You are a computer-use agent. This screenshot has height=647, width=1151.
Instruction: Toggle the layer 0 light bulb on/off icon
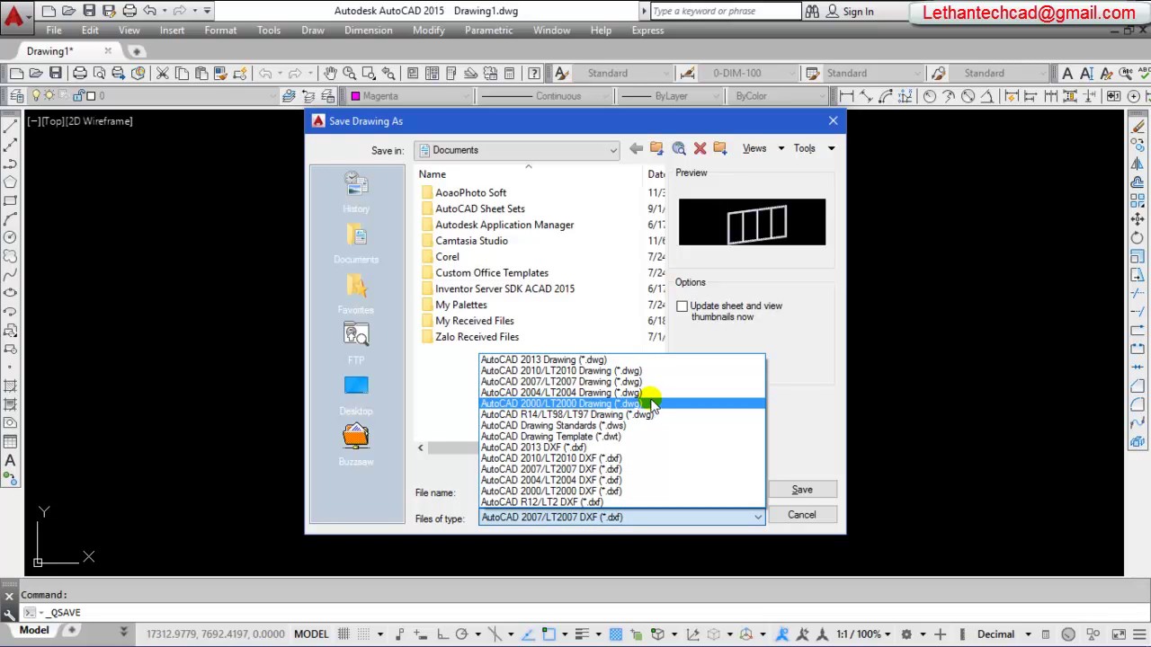pyautogui.click(x=37, y=95)
